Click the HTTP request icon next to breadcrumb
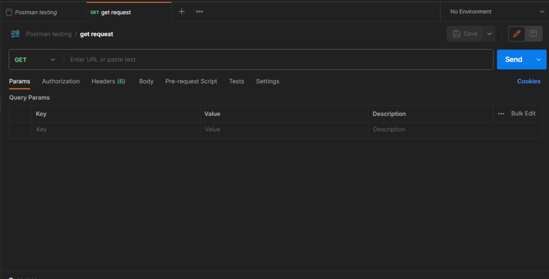Screen dimensions: 549x279 point(15,34)
